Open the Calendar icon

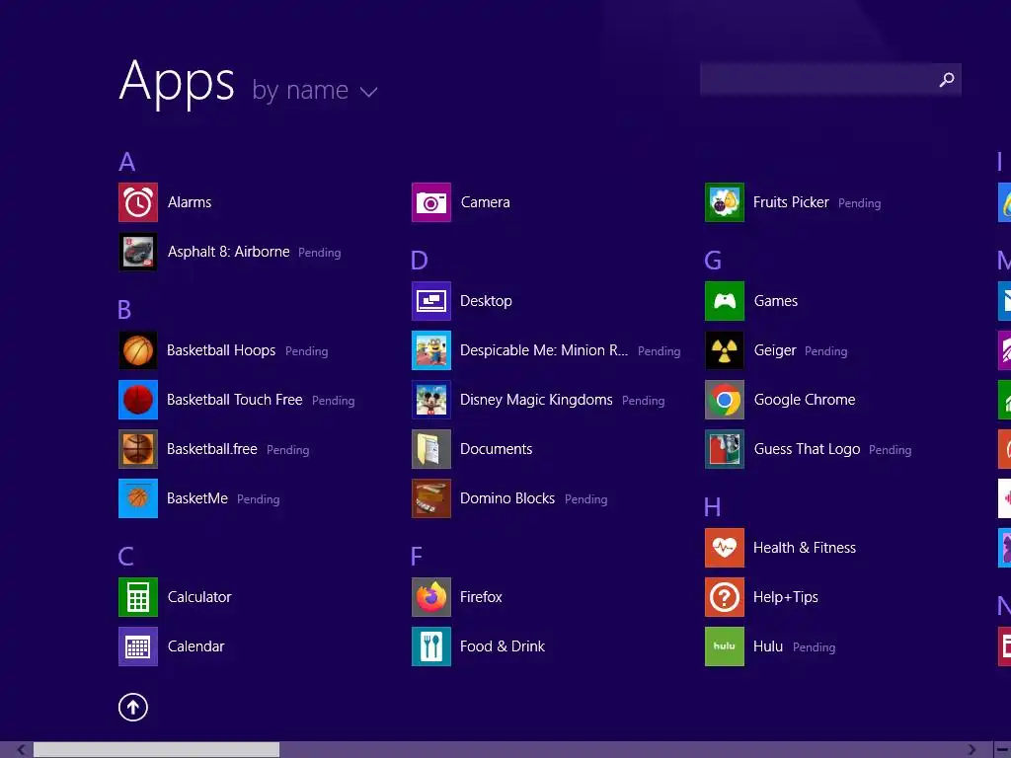coord(138,646)
